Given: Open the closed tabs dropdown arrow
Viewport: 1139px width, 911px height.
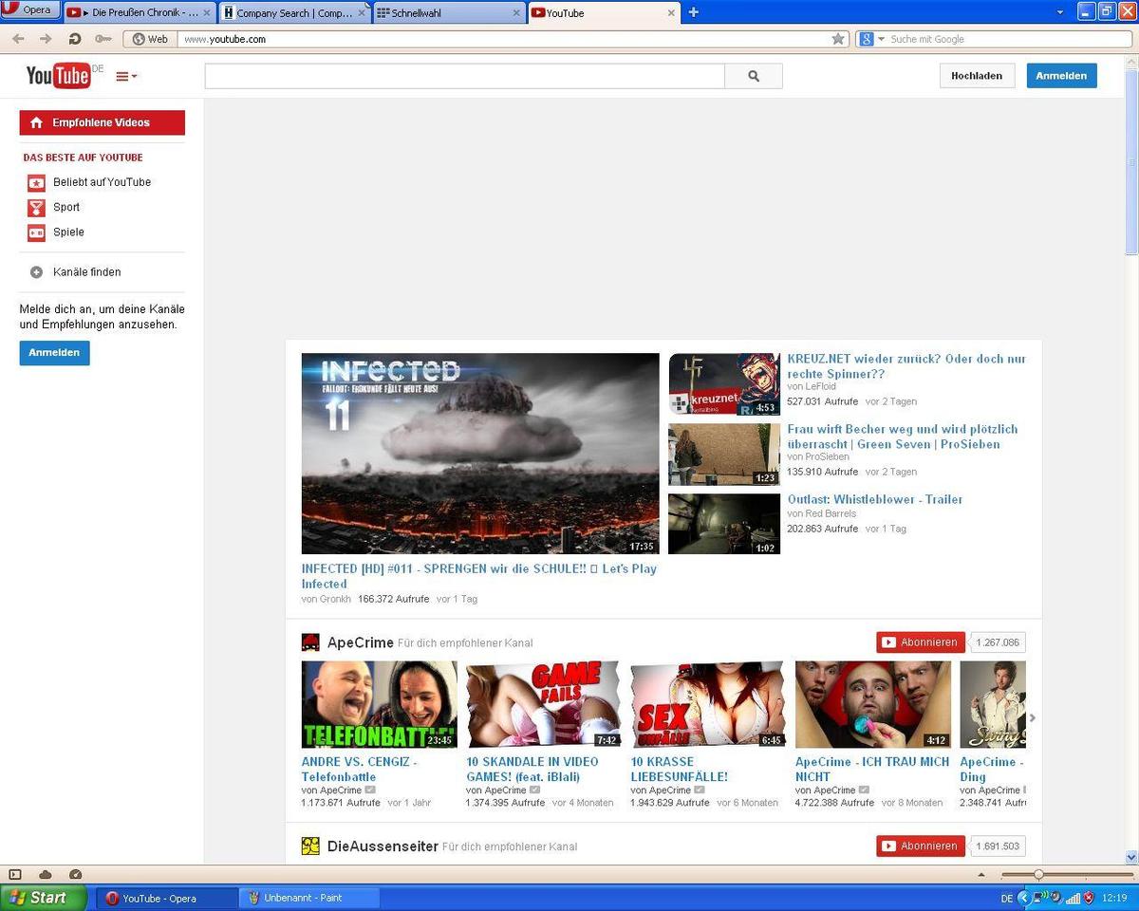Looking at the screenshot, I should pyautogui.click(x=1060, y=12).
